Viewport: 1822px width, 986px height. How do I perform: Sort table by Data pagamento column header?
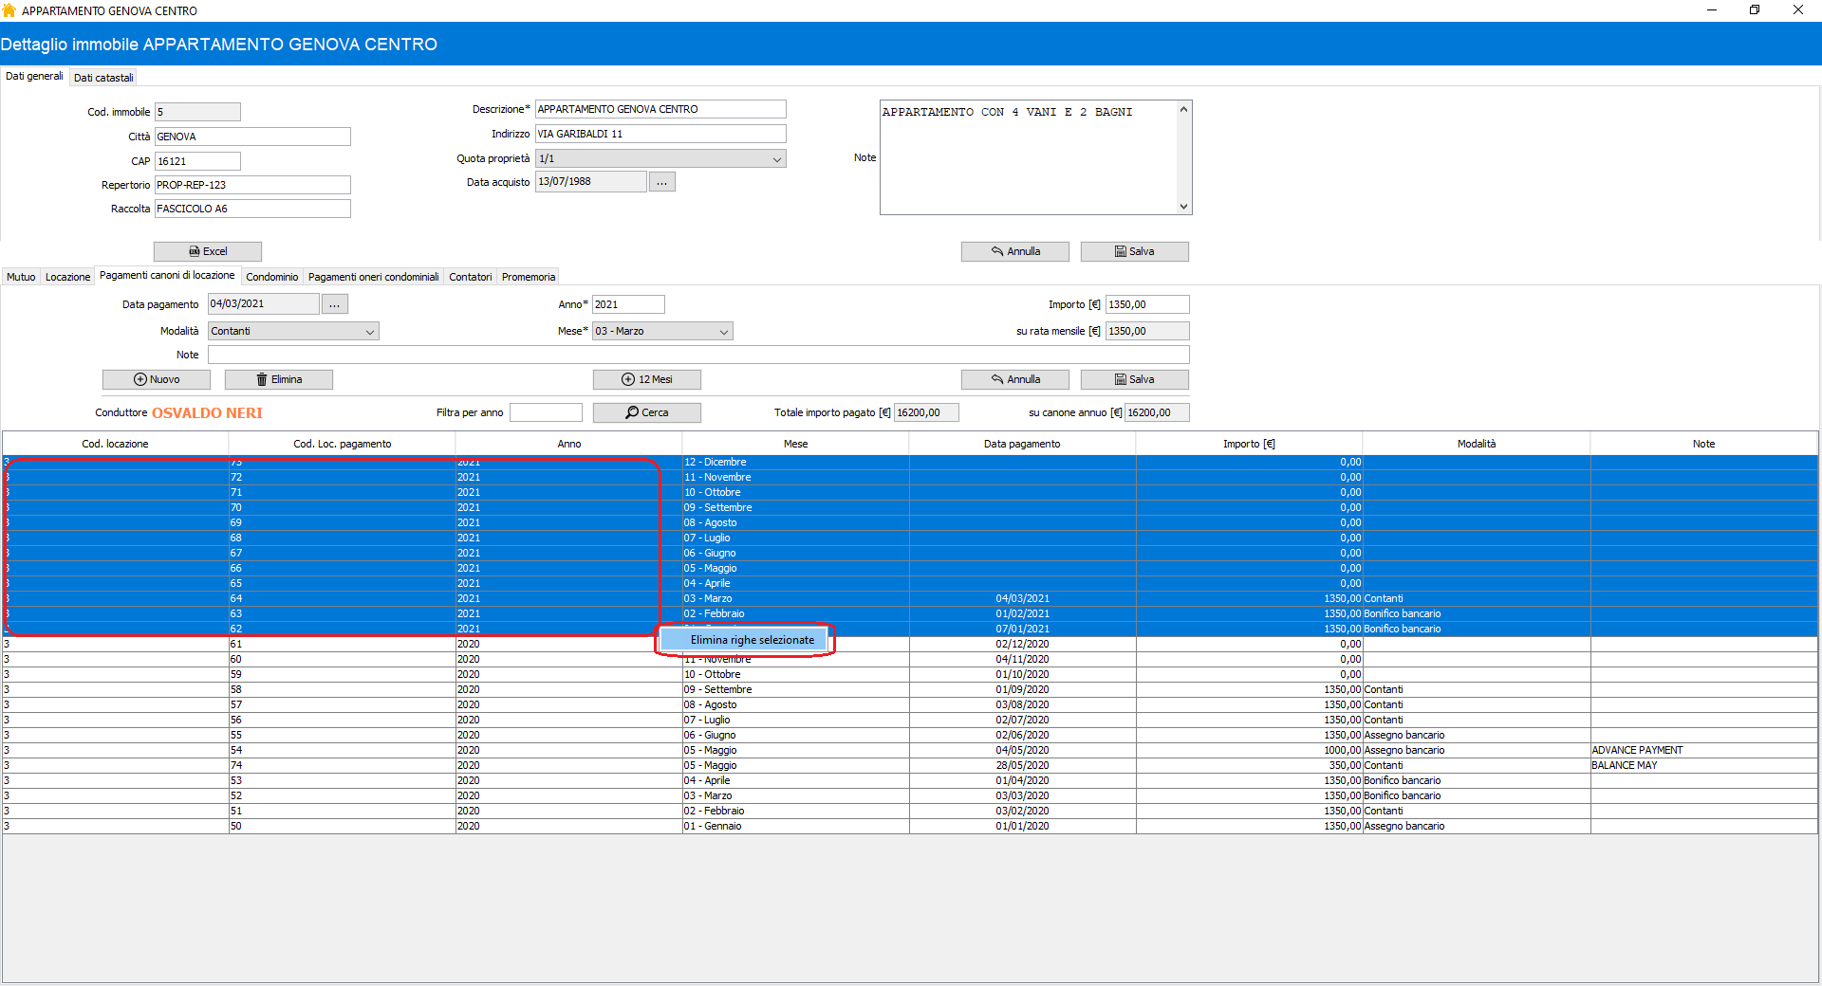tap(1021, 444)
